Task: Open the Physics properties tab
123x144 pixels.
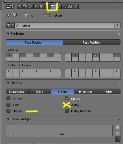Action: (76, 6)
